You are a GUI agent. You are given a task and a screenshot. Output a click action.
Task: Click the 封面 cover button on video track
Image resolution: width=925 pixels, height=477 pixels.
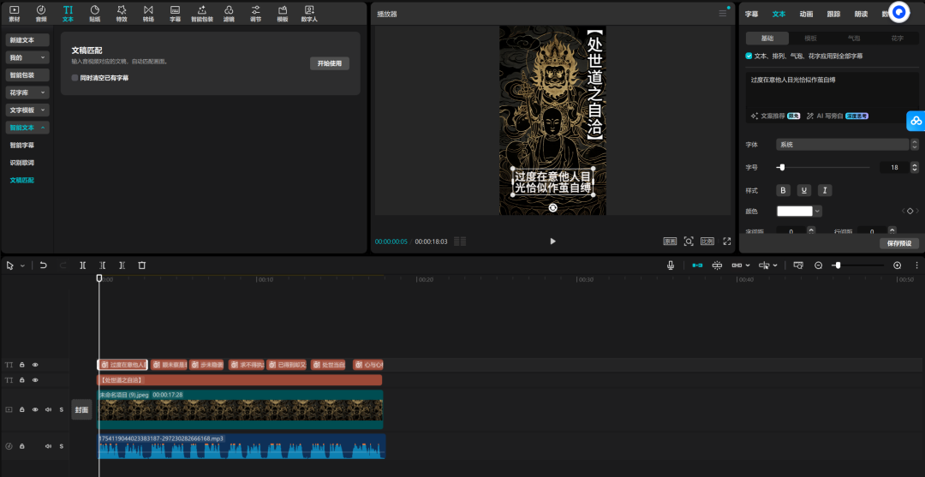81,410
